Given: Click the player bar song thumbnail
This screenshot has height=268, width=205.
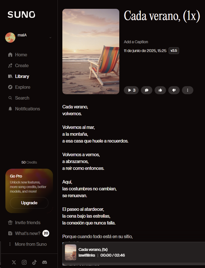Looking at the screenshot, I should click(71, 252).
